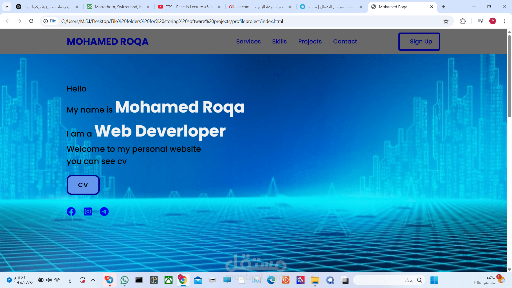Switch to the internet speed test tab
The image size is (512, 288).
(x=260, y=7)
